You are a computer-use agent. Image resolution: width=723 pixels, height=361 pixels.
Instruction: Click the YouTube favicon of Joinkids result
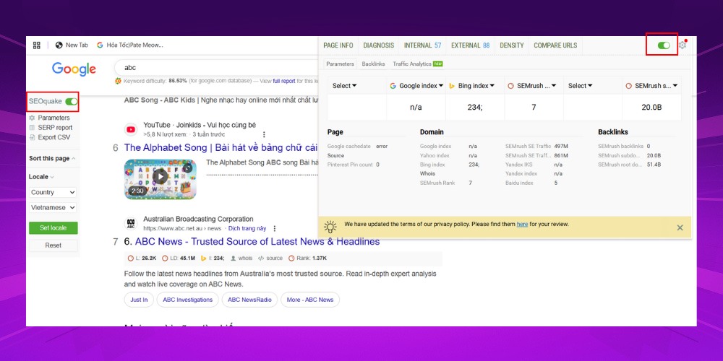point(131,130)
